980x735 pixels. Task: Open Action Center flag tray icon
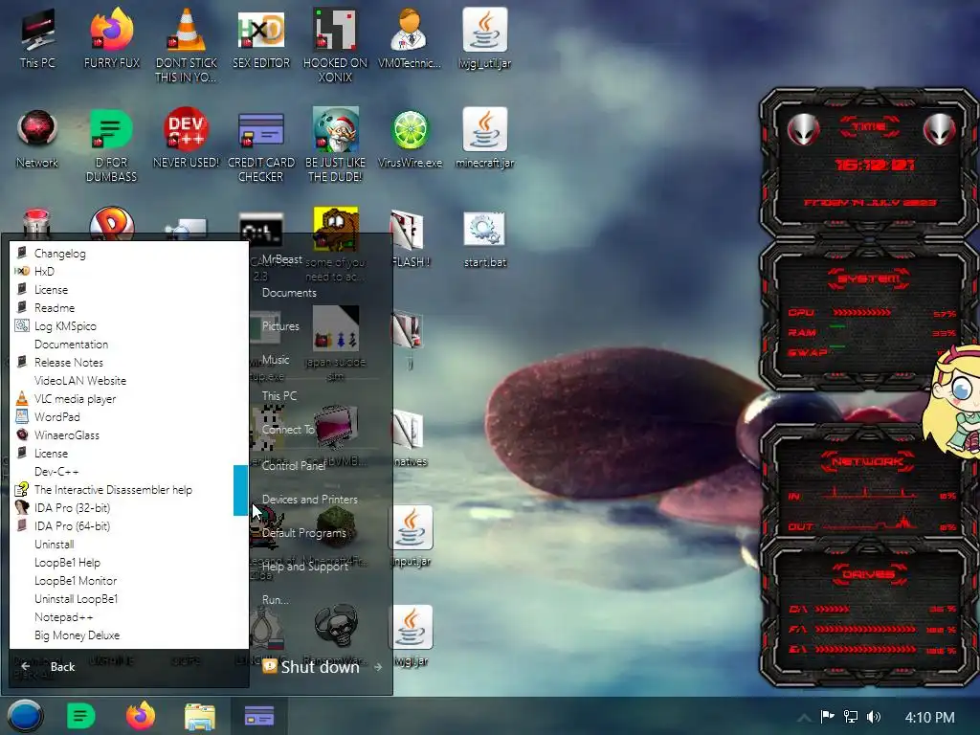point(827,716)
